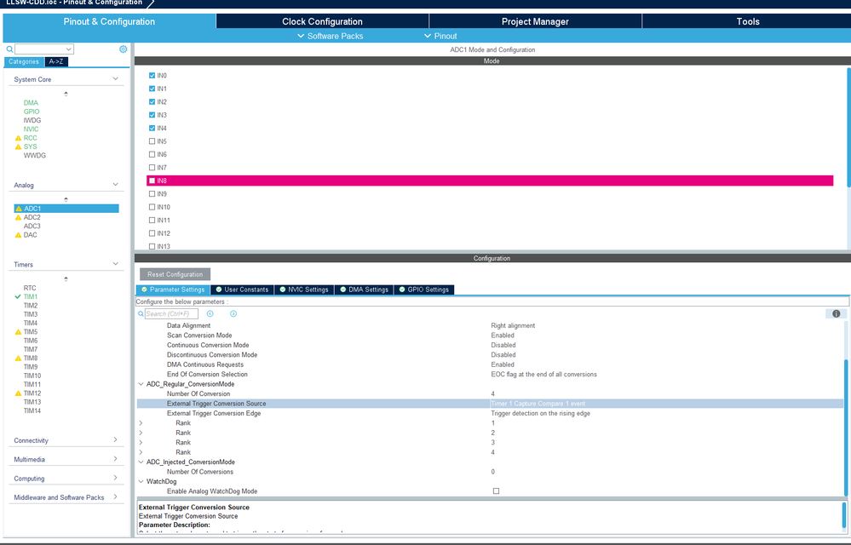Collapse the ADC_Regular_ConversionMode group

coord(141,384)
